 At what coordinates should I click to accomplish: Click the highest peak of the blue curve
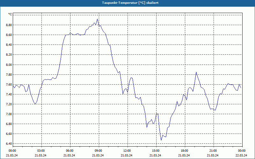click(97, 19)
